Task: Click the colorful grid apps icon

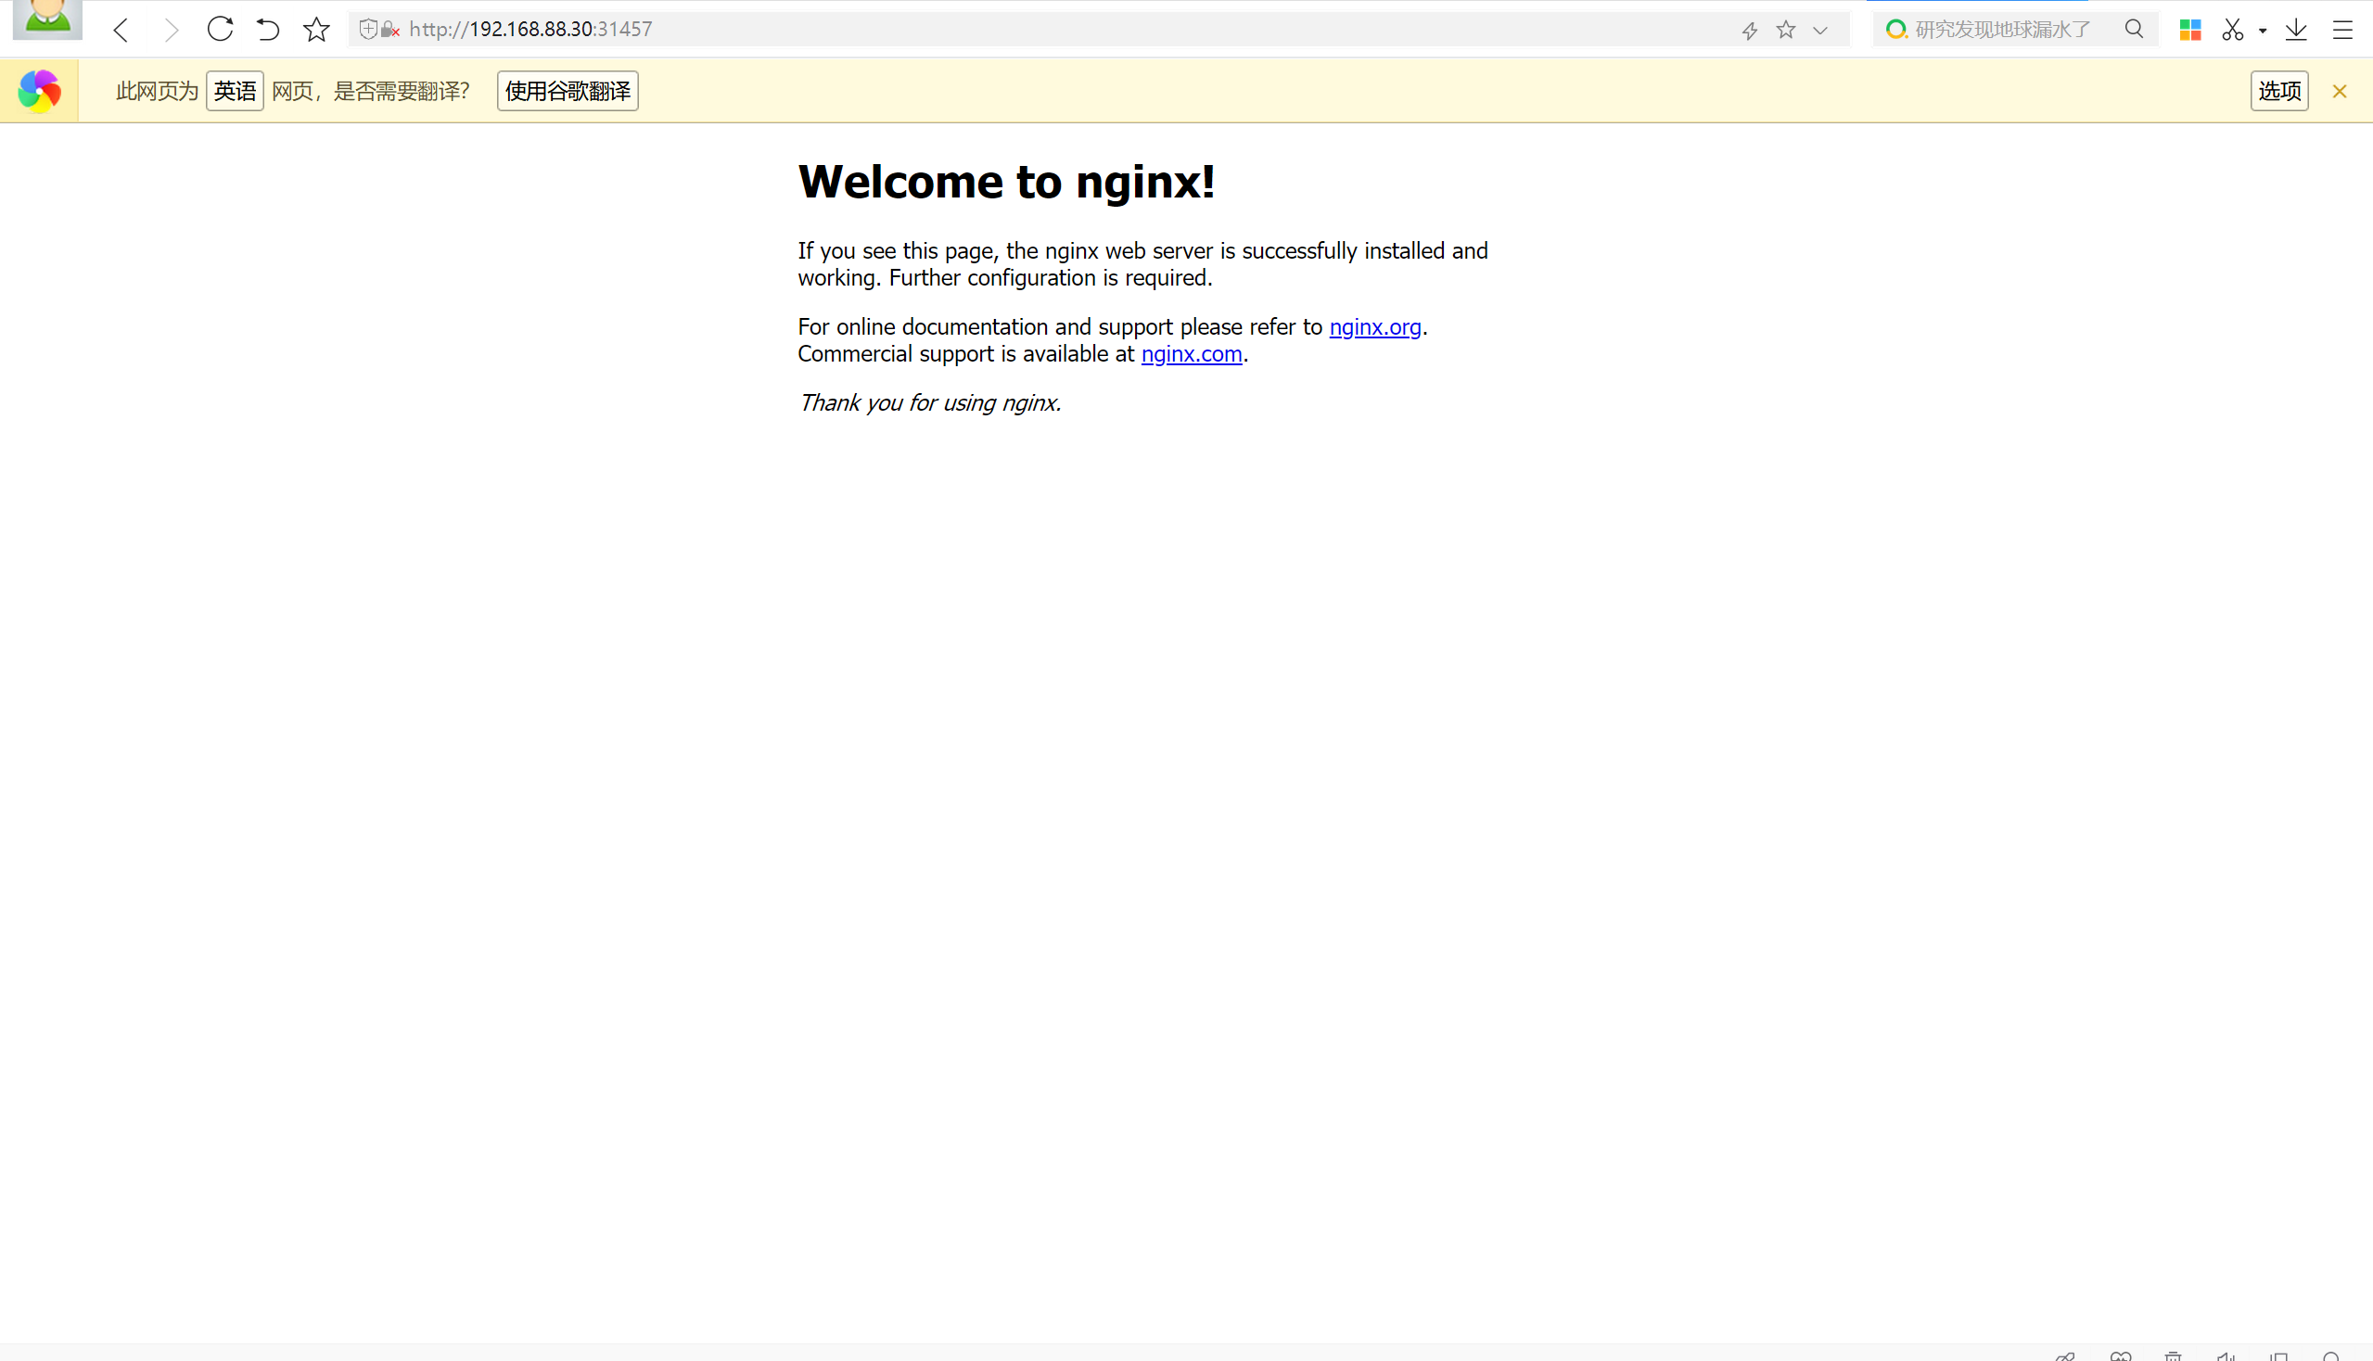Action: coord(2189,30)
